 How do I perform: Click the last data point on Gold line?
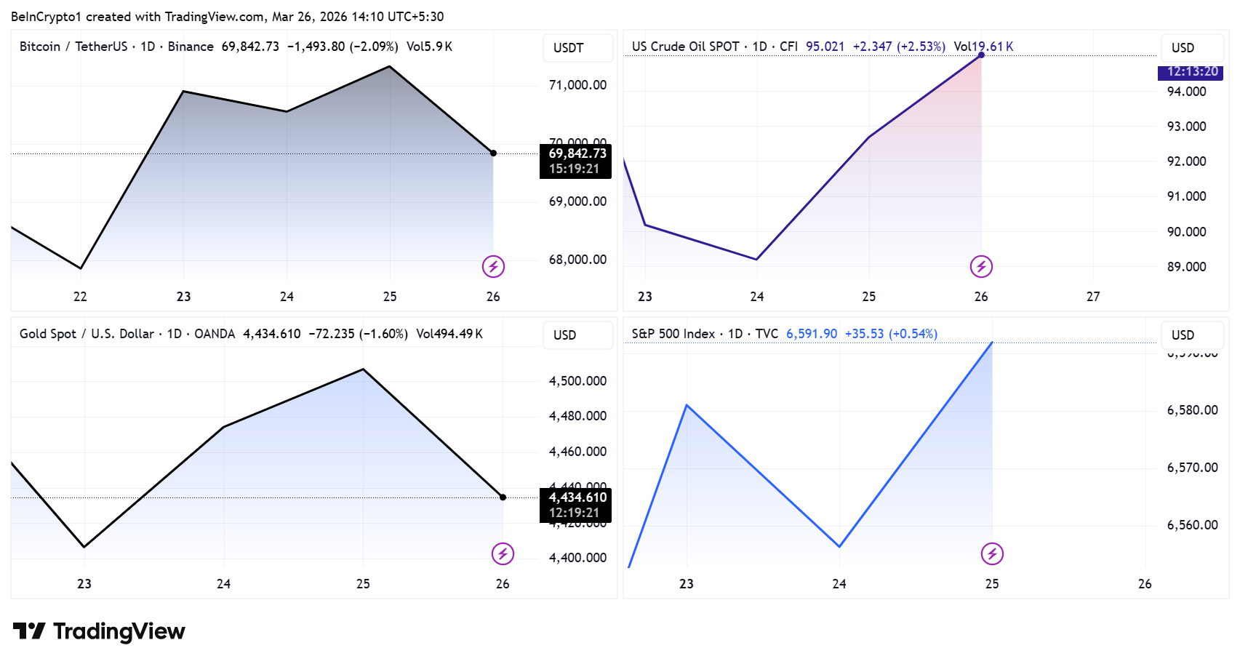503,497
